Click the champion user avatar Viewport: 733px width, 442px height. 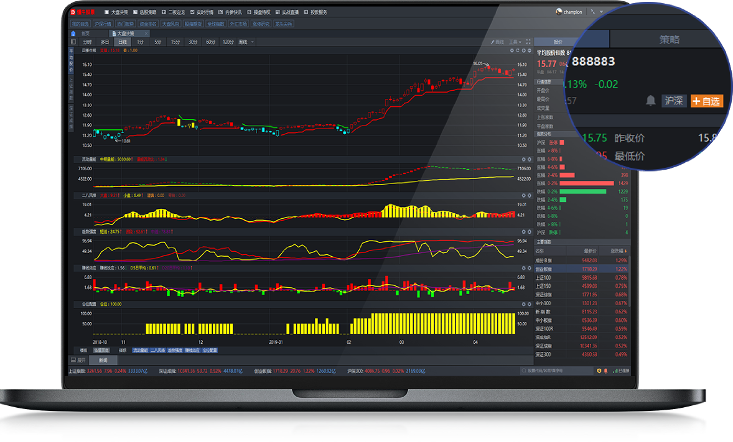[x=559, y=12]
